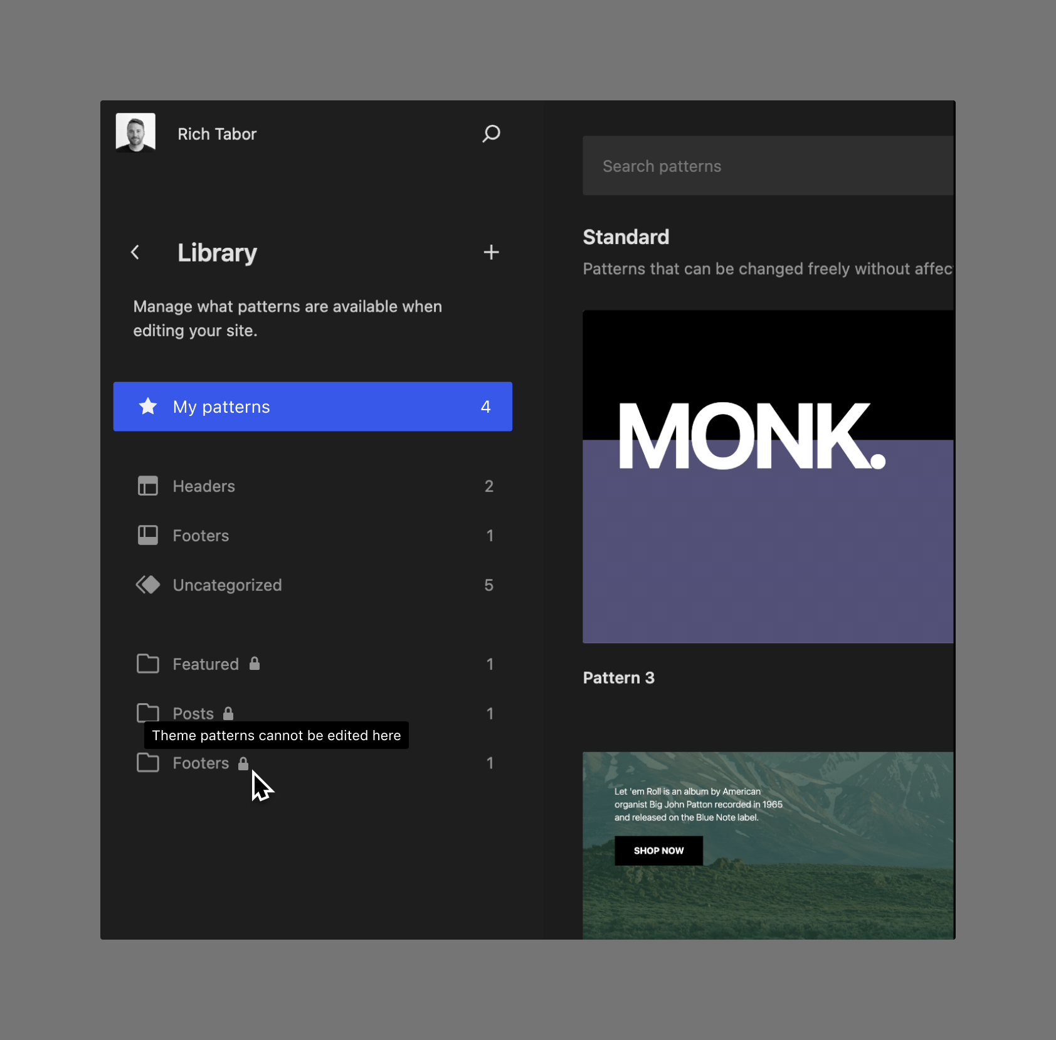
Task: Open the Featured patterns section
Action: 205,664
